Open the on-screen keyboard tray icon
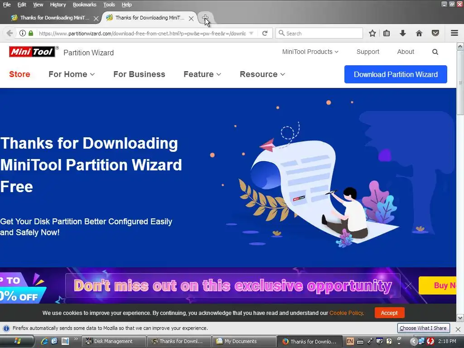Screen dimensions: 464x348 [360, 342]
